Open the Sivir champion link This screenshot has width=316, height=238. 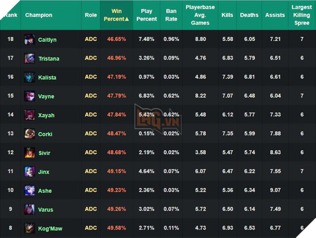click(44, 153)
